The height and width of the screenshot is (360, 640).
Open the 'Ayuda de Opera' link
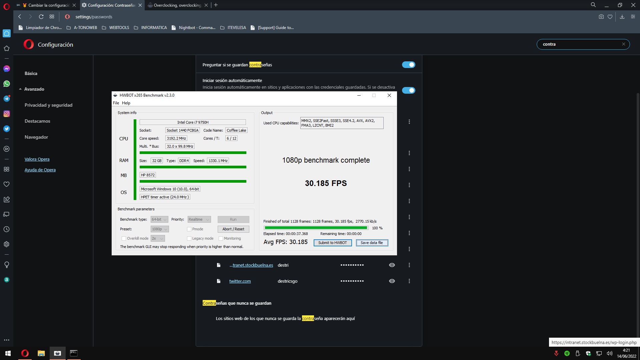click(x=40, y=170)
